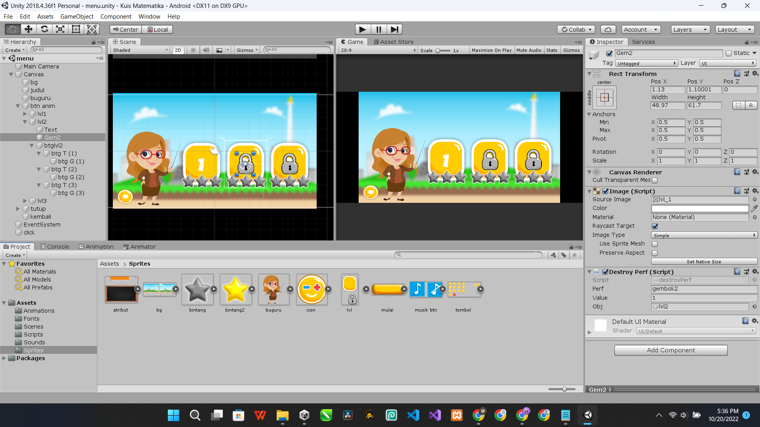The image size is (760, 427).
Task: Select the Rotate tool
Action: (x=44, y=29)
